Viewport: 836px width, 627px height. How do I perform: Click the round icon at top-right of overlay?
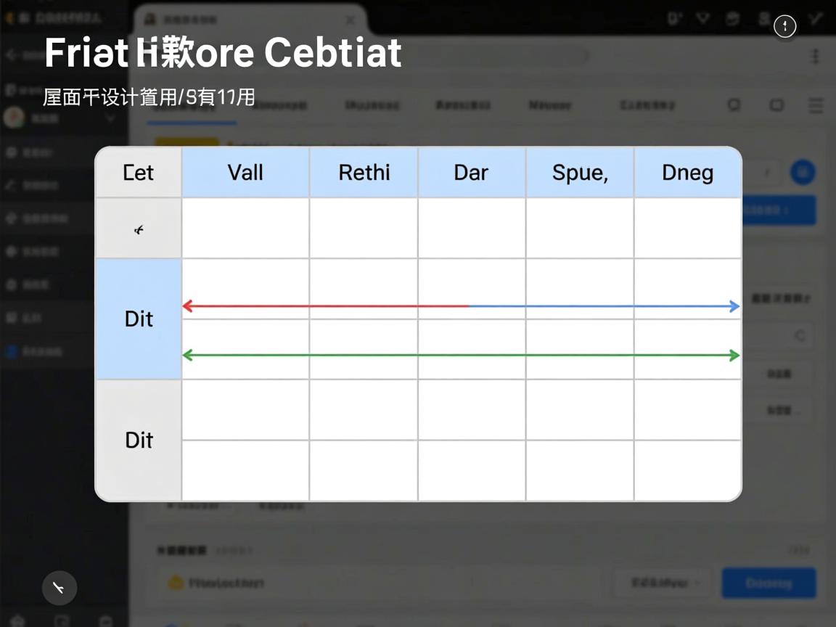tap(784, 27)
